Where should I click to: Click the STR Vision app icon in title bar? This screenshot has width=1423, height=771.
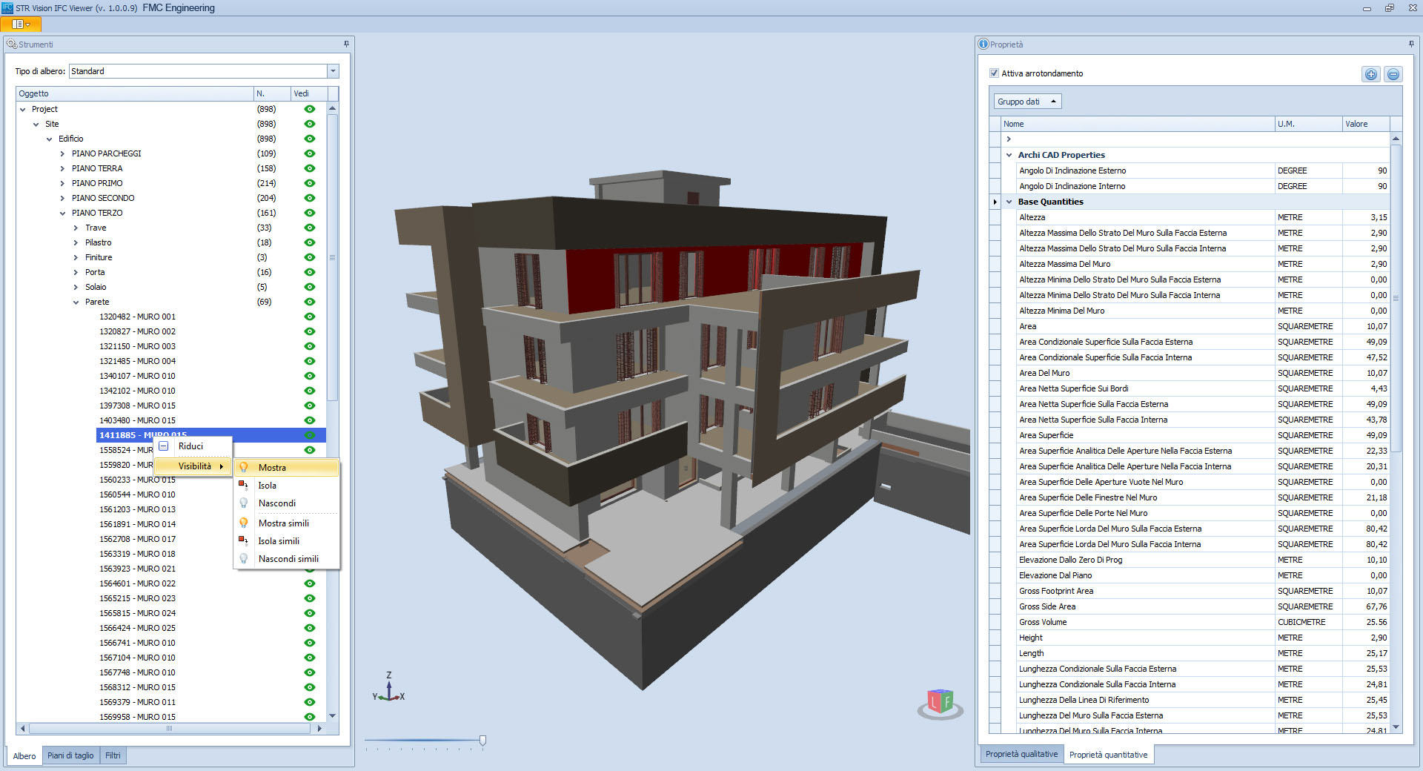[7, 8]
